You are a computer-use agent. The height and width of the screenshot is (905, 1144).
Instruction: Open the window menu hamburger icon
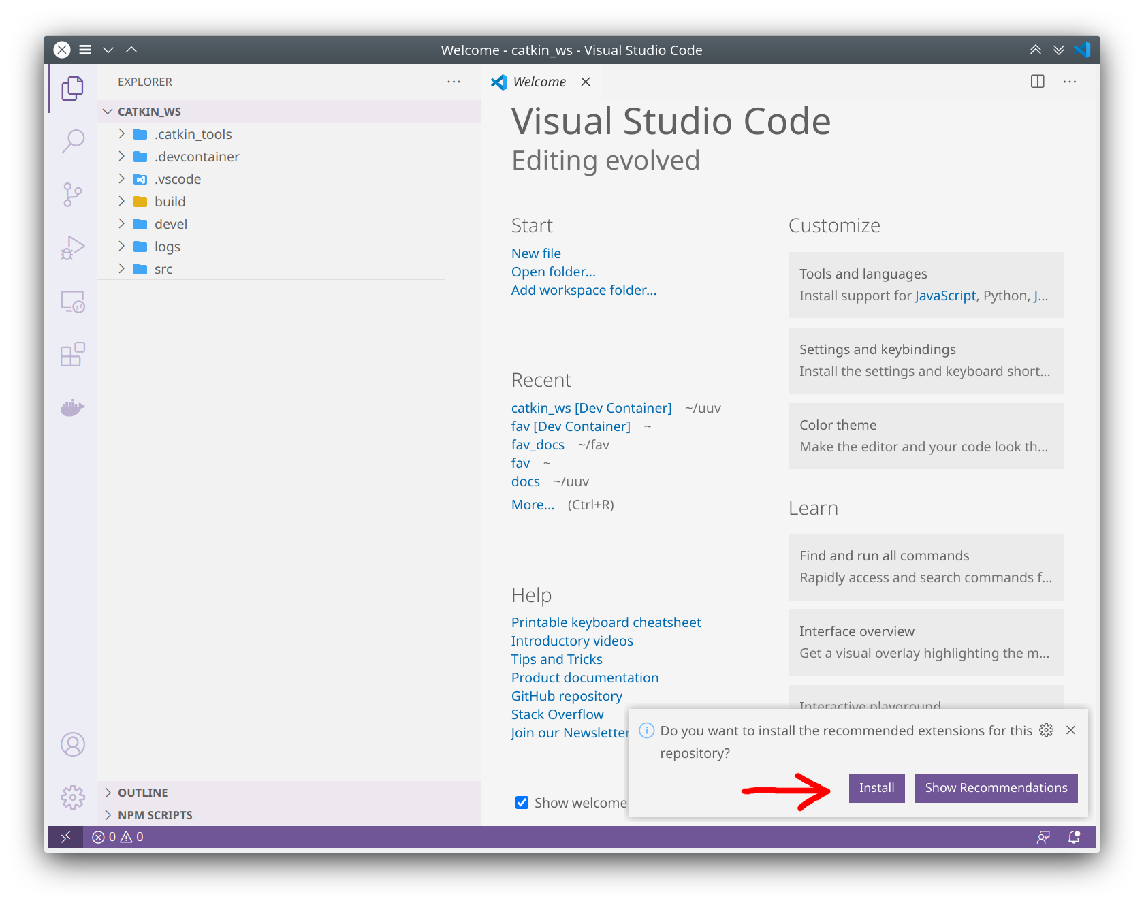[85, 50]
